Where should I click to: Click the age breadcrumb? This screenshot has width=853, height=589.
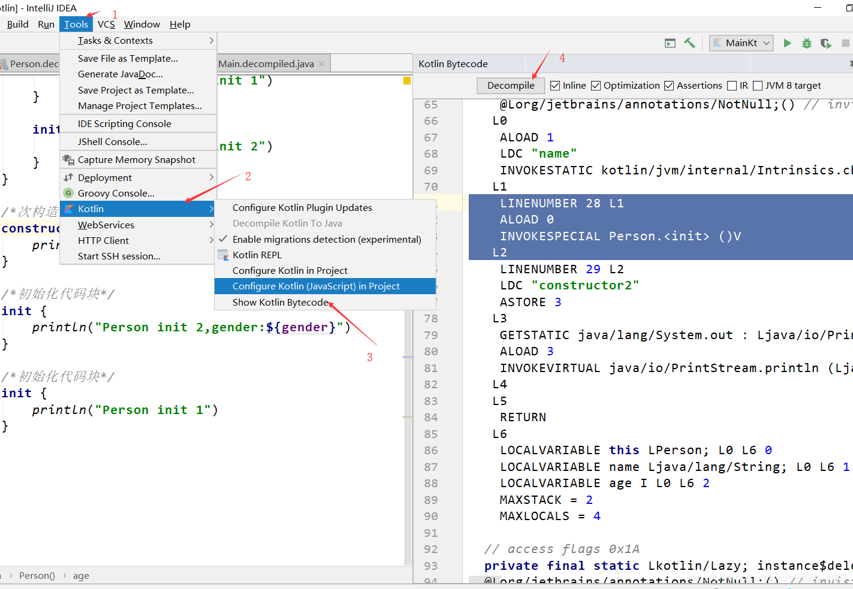tap(81, 576)
